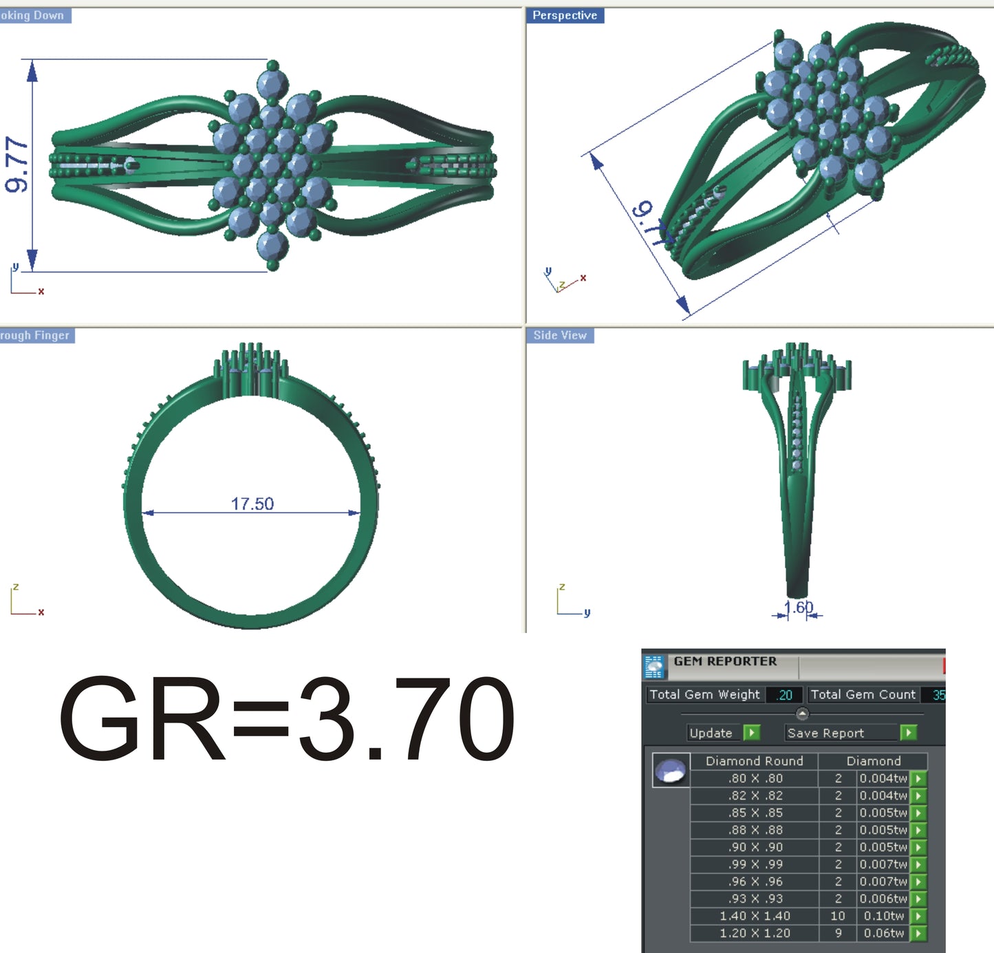The height and width of the screenshot is (953, 994).
Task: Click the green arrow next to Save Report
Action: tap(909, 733)
